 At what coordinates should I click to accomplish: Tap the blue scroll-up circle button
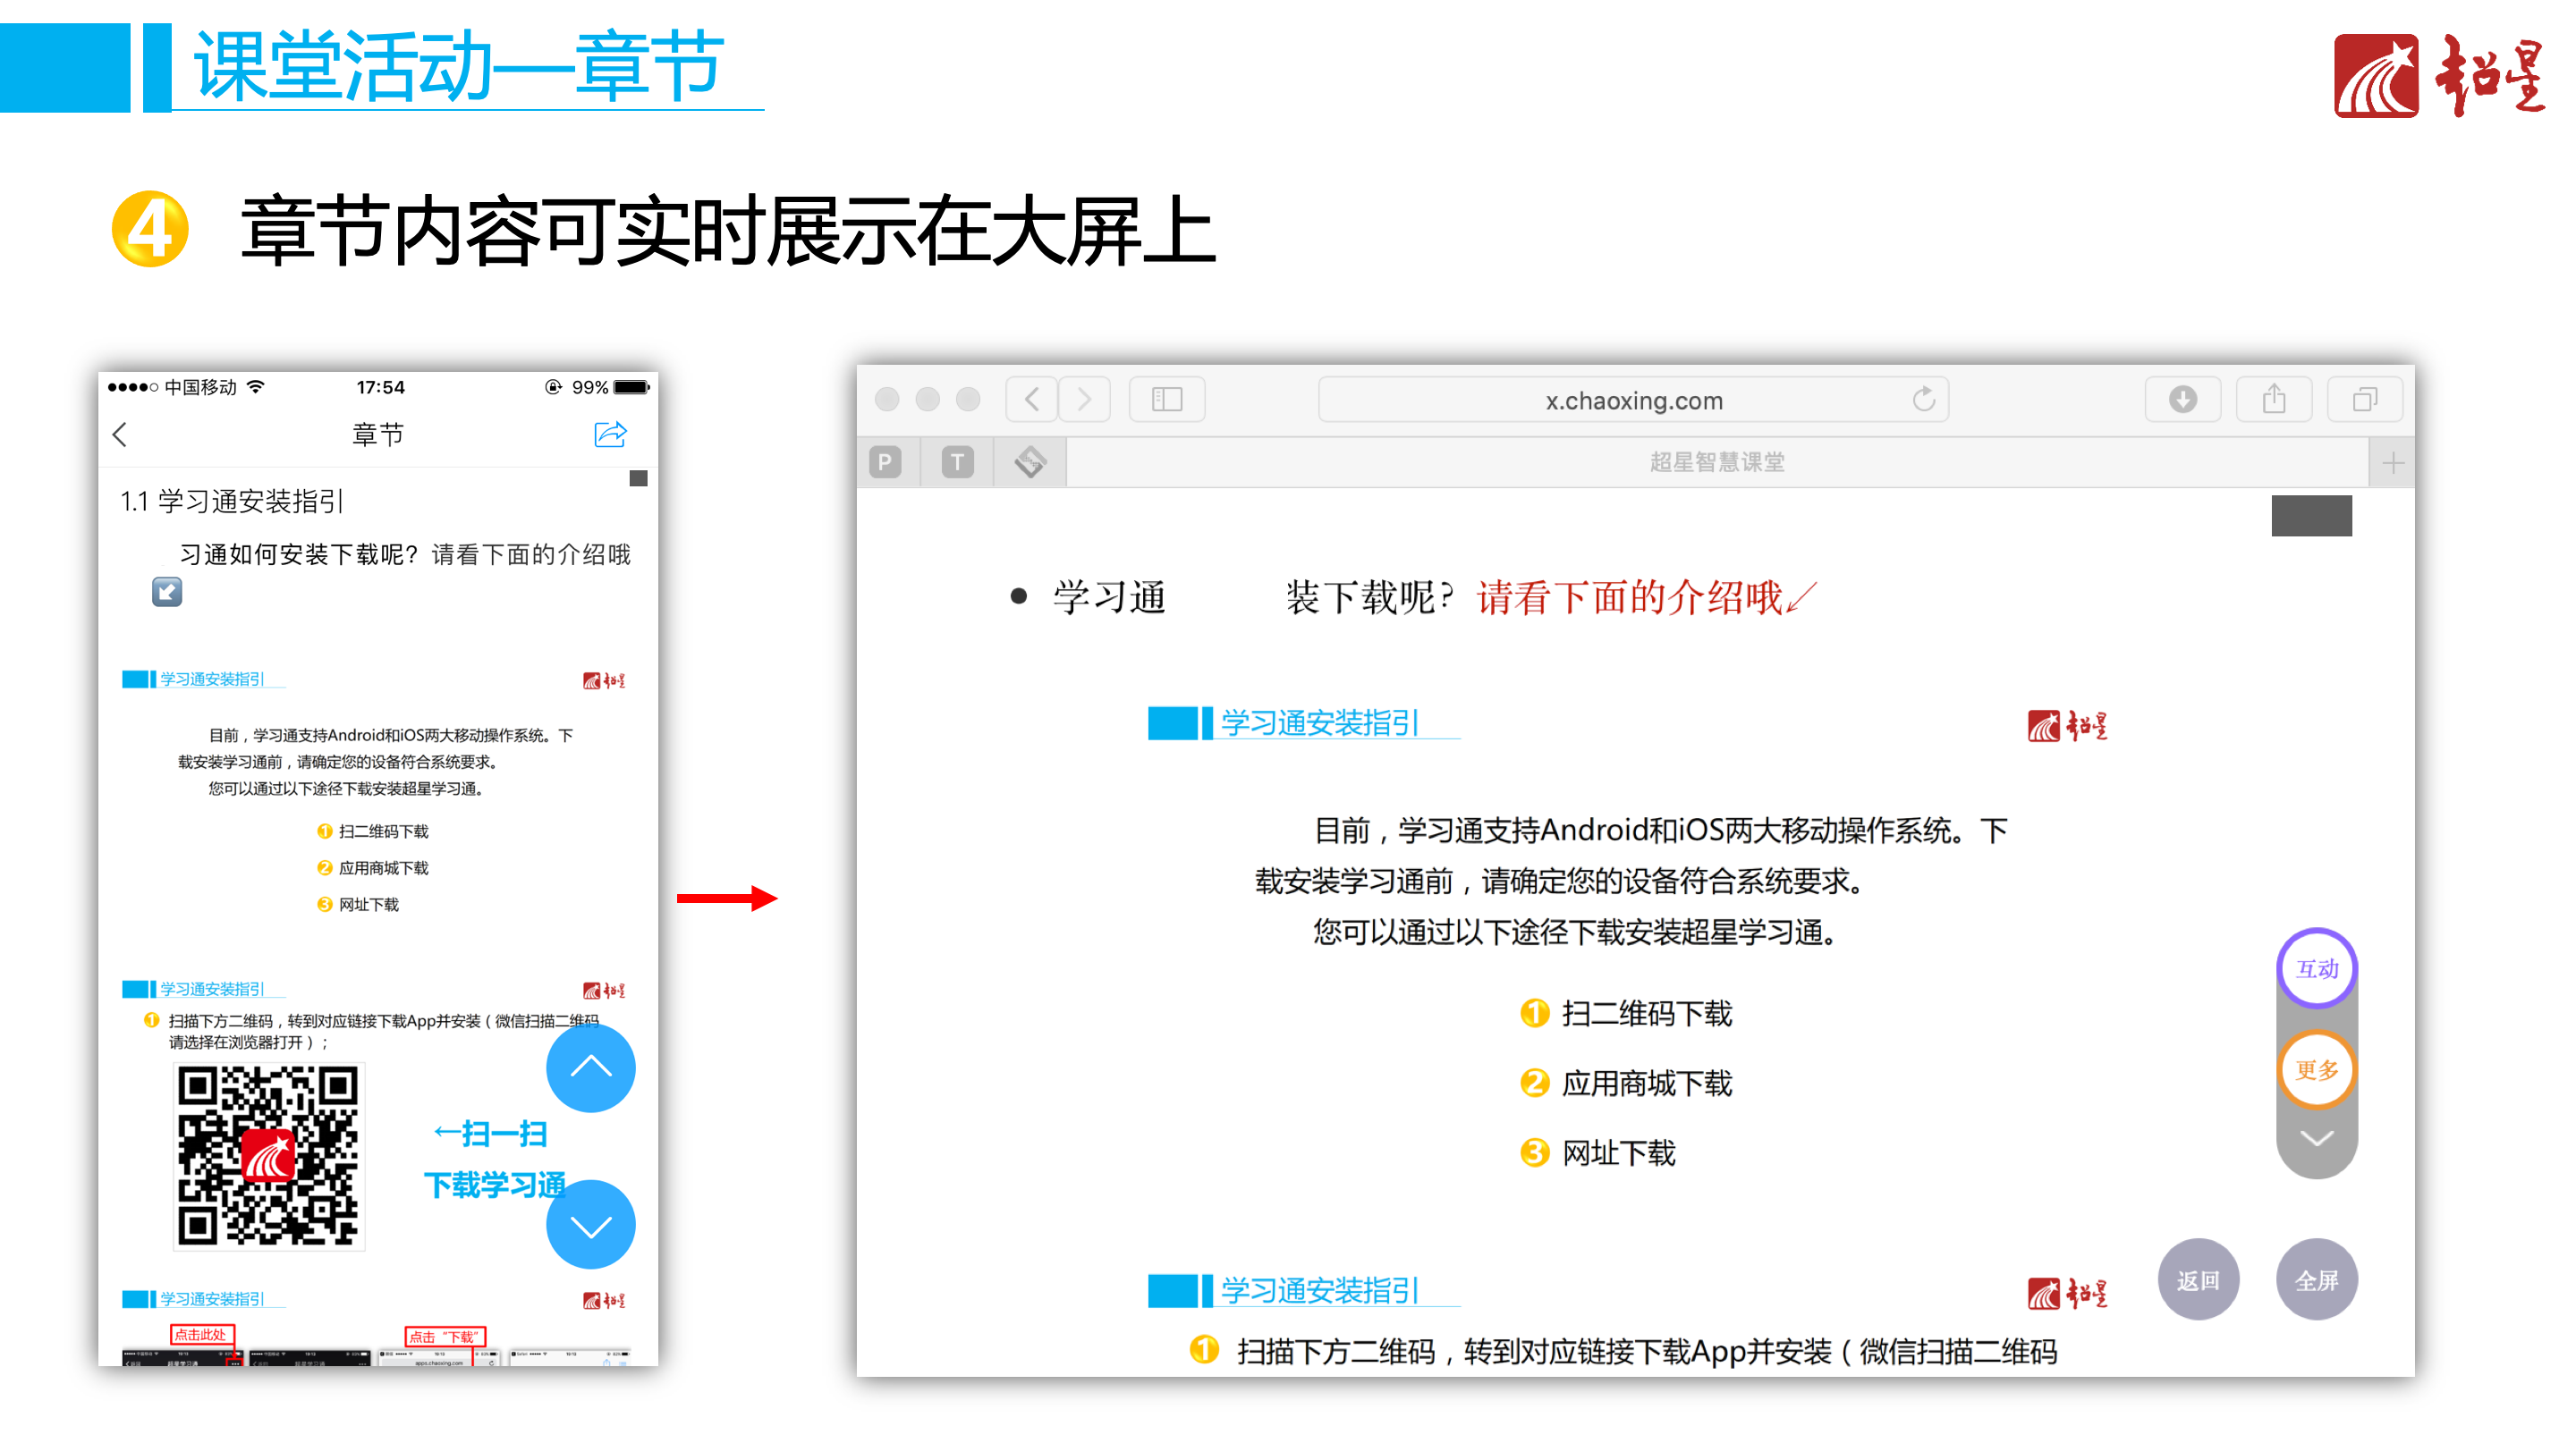(590, 1067)
